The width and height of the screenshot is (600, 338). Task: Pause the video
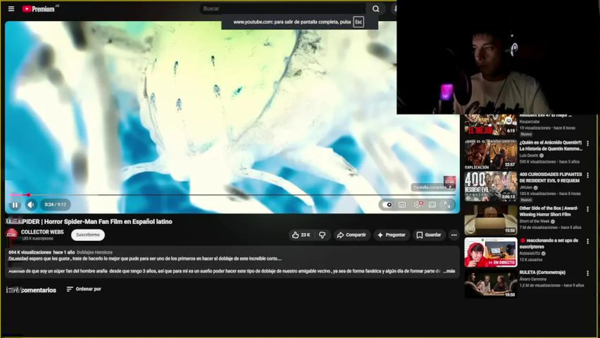tap(15, 205)
